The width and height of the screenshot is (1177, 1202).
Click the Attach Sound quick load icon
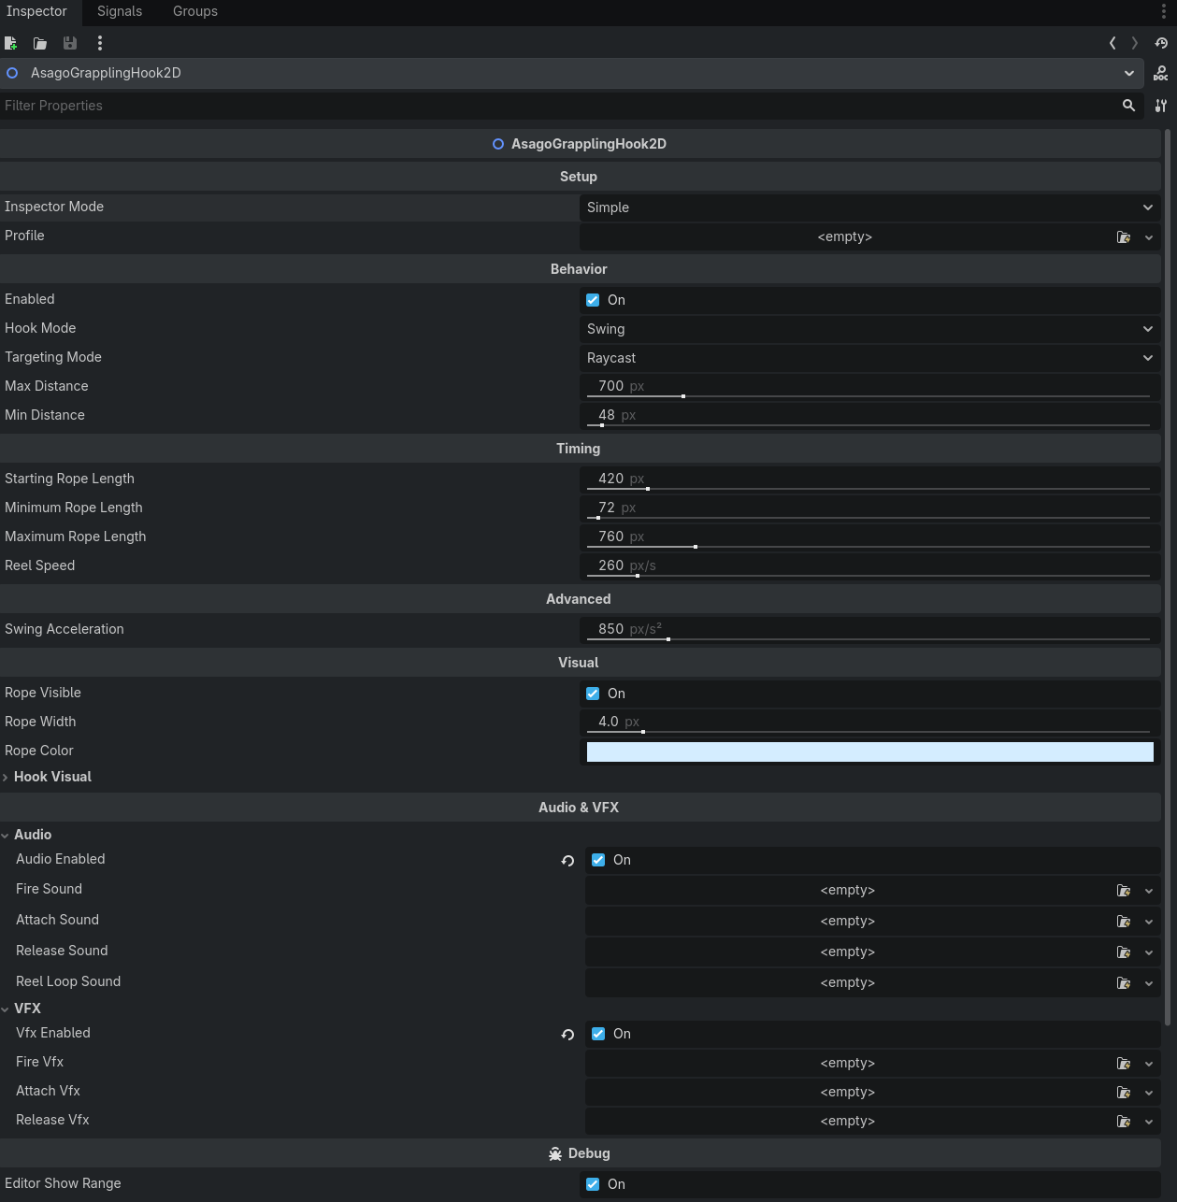click(x=1124, y=922)
